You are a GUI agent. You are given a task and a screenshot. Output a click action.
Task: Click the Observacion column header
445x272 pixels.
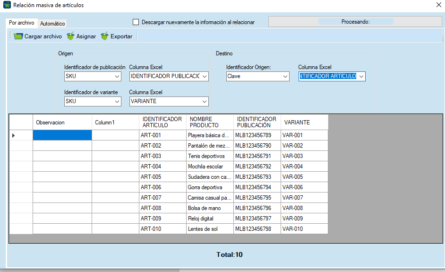point(62,123)
